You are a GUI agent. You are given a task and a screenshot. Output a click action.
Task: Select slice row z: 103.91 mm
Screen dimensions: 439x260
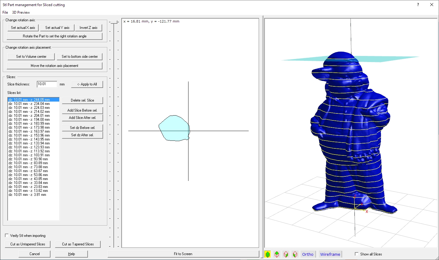point(33,155)
